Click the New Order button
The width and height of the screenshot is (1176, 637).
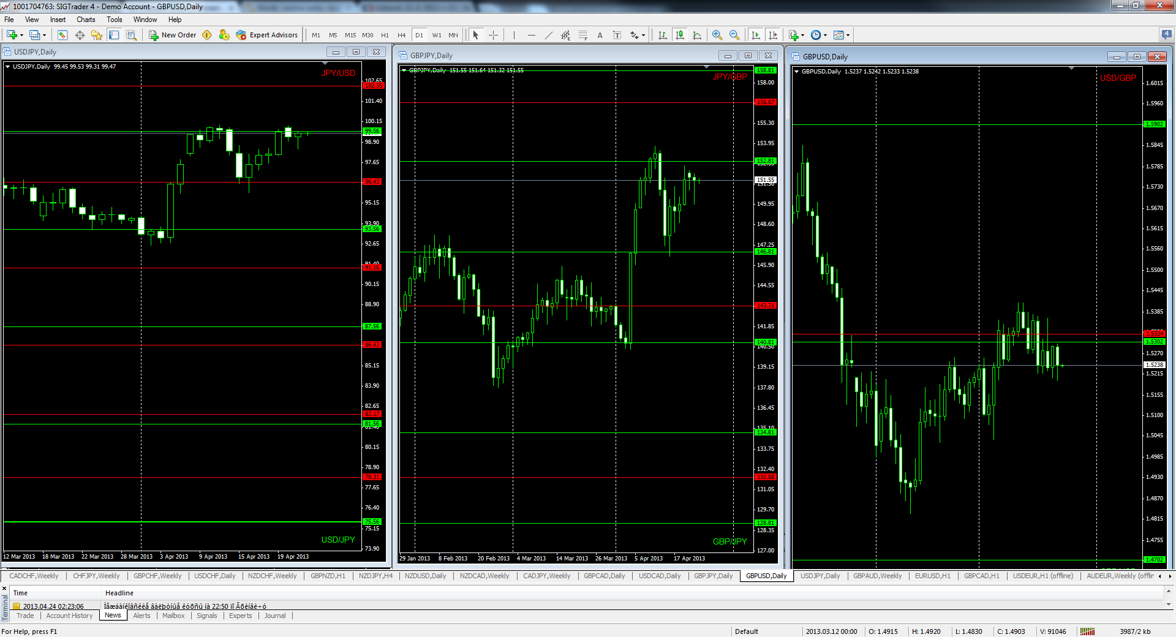click(173, 35)
